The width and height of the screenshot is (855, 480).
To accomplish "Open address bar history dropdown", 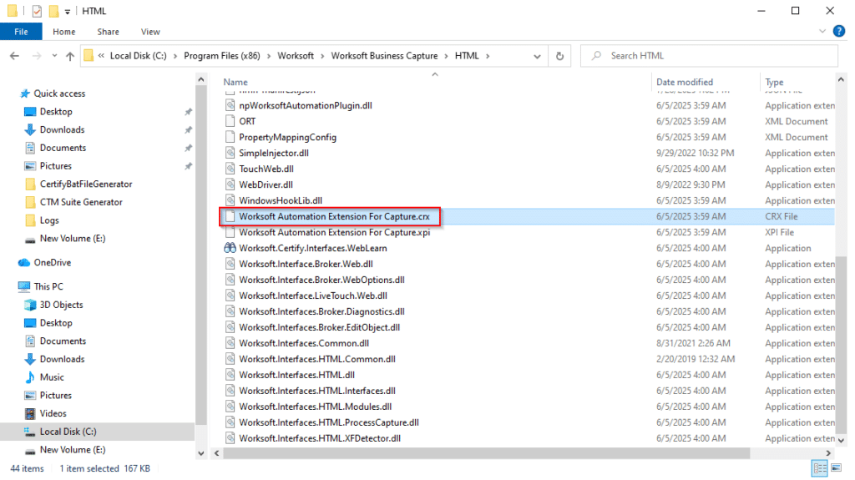I will pos(537,56).
